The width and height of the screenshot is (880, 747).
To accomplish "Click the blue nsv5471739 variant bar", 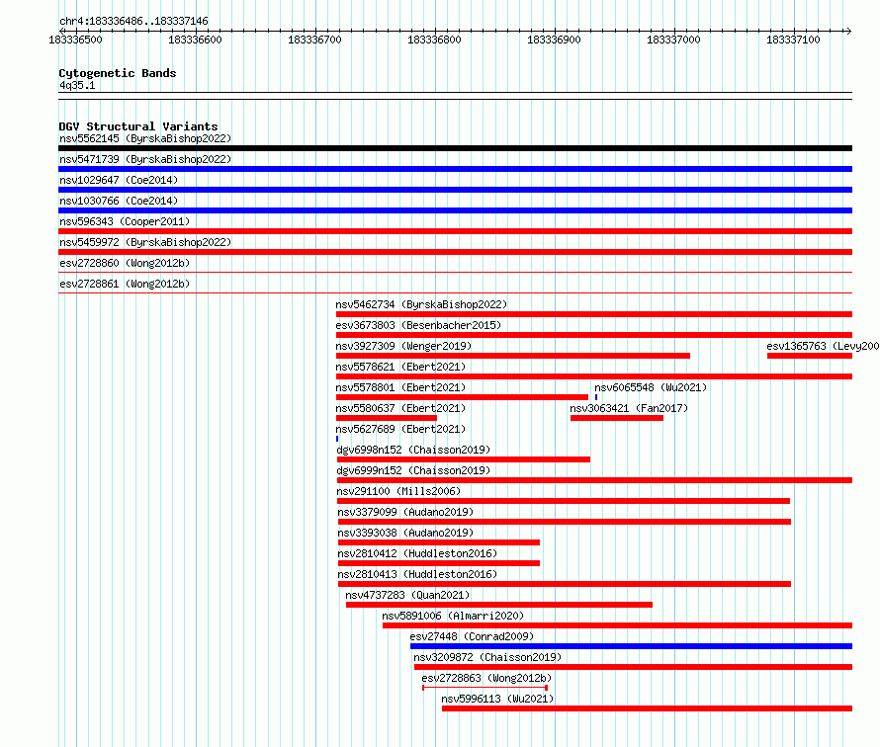I will (x=455, y=169).
